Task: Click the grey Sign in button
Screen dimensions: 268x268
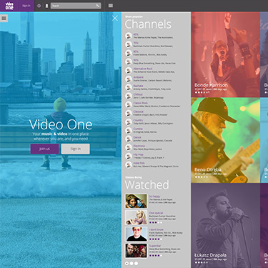Action: tap(76, 149)
